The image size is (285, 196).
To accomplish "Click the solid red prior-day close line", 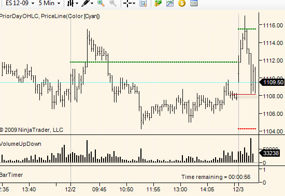I will tap(244, 94).
